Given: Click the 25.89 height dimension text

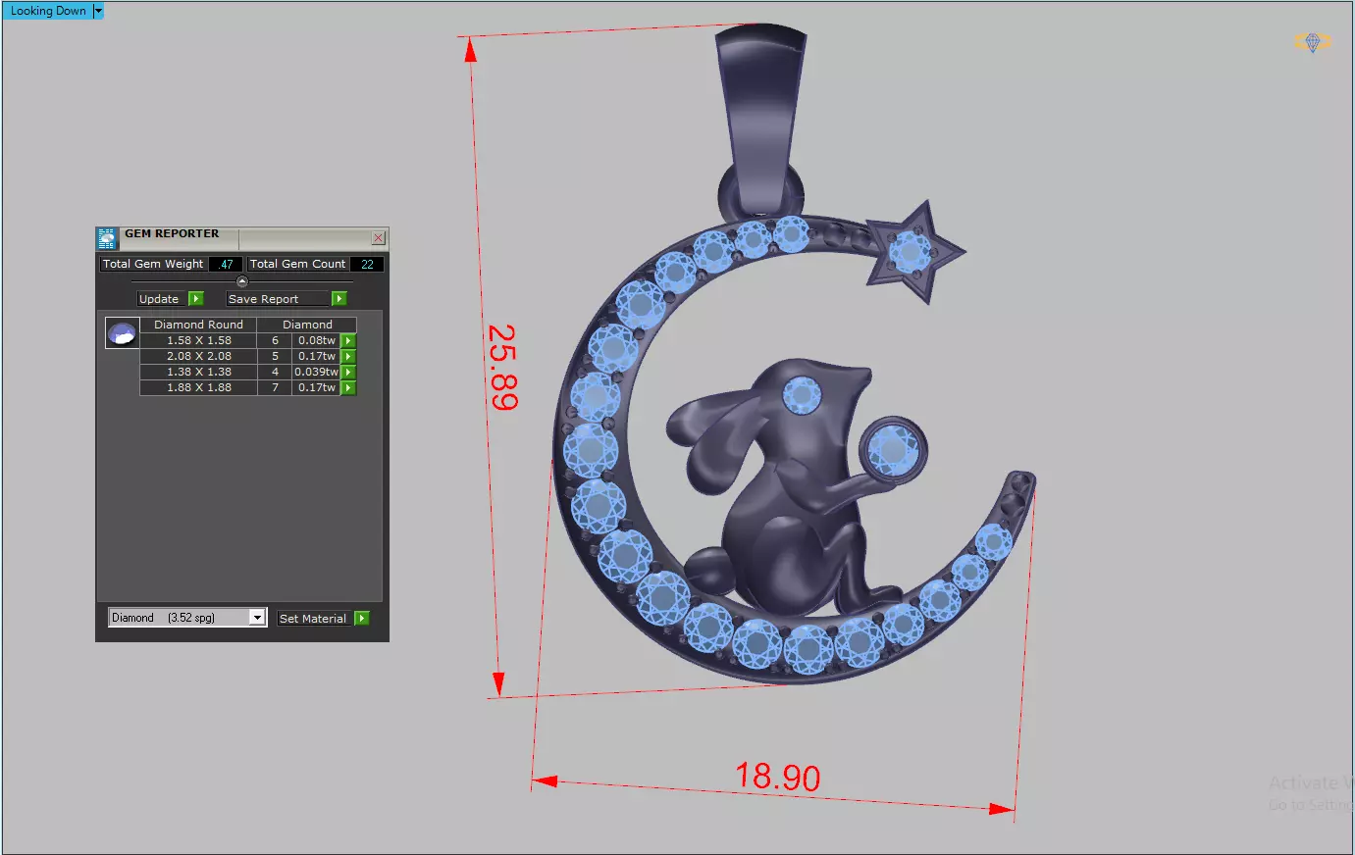Looking at the screenshot, I should [x=503, y=367].
